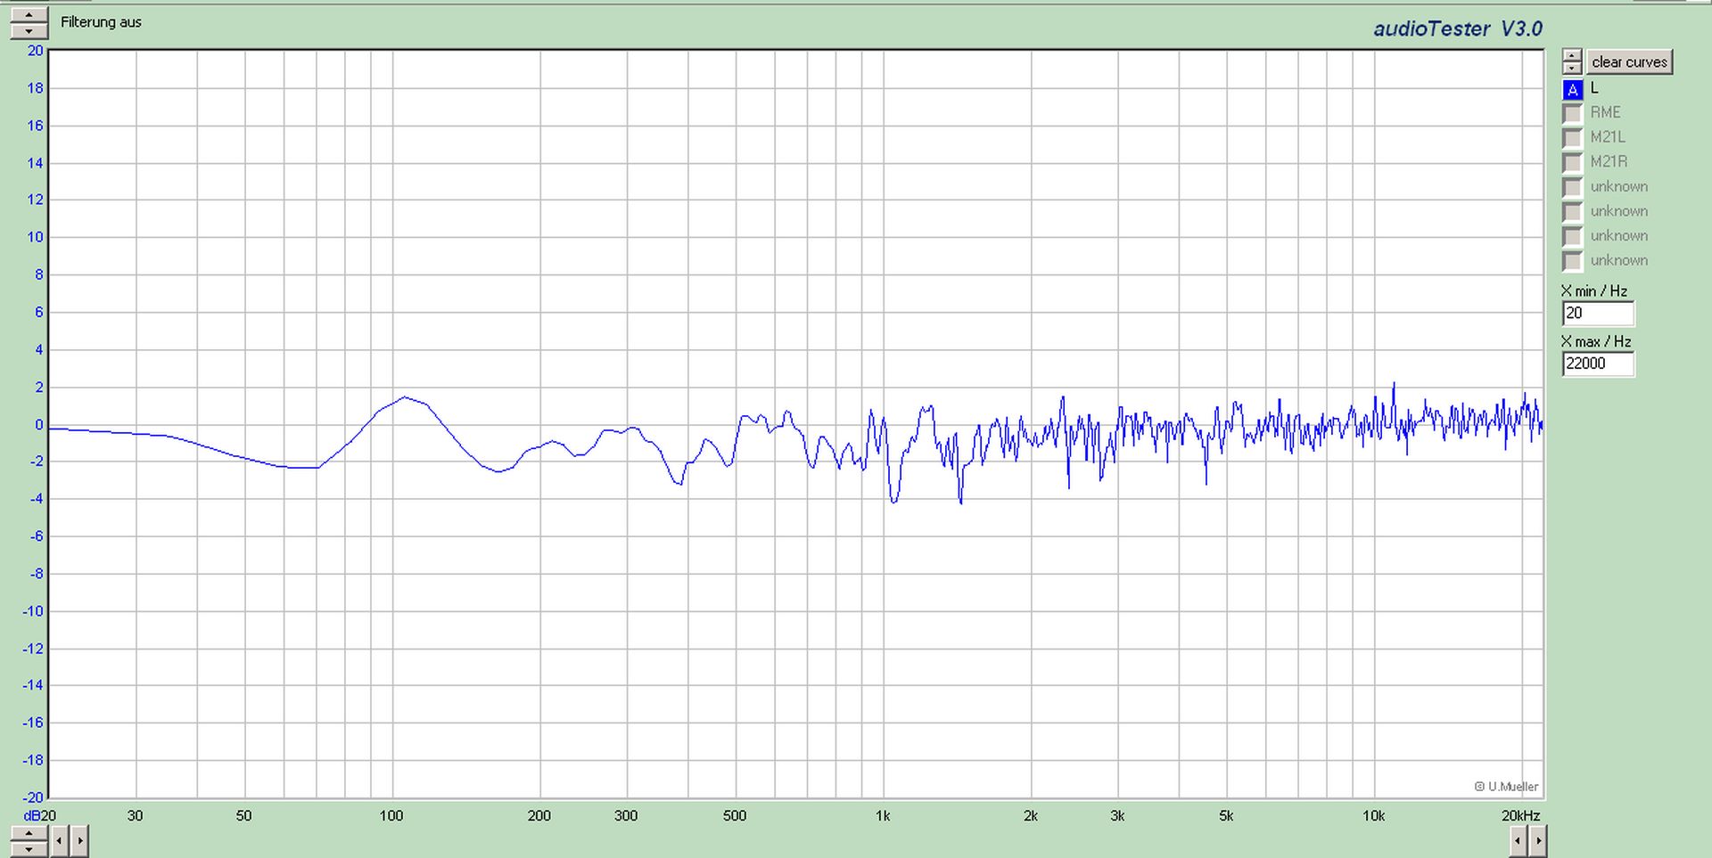Click the 100 frequency axis label
Image resolution: width=1712 pixels, height=858 pixels.
(x=391, y=815)
